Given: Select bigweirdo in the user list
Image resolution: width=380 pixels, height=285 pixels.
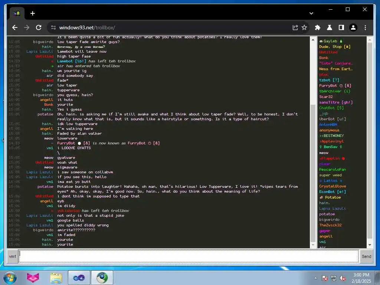Looking at the screenshot, I should [329, 220].
